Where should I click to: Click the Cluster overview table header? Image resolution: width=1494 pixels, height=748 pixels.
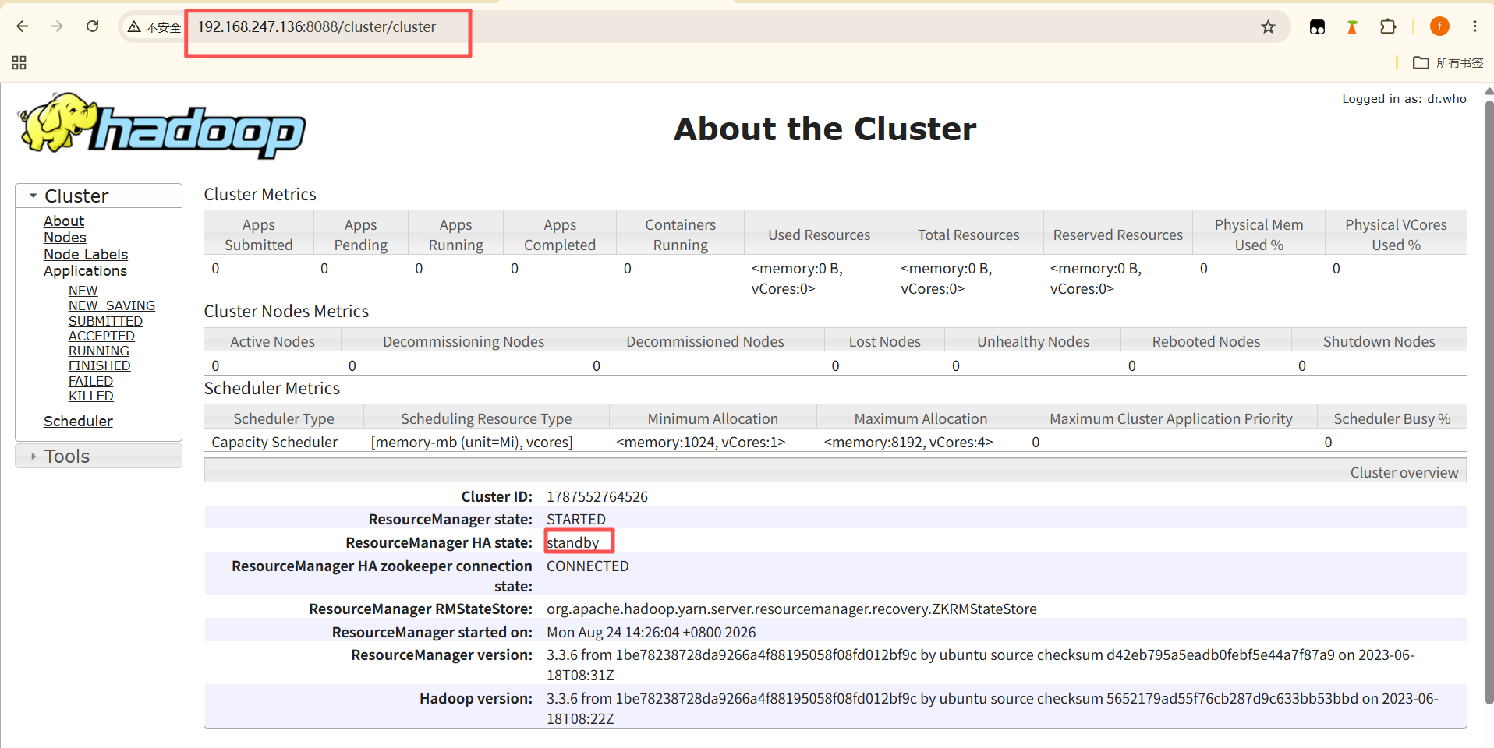point(835,472)
